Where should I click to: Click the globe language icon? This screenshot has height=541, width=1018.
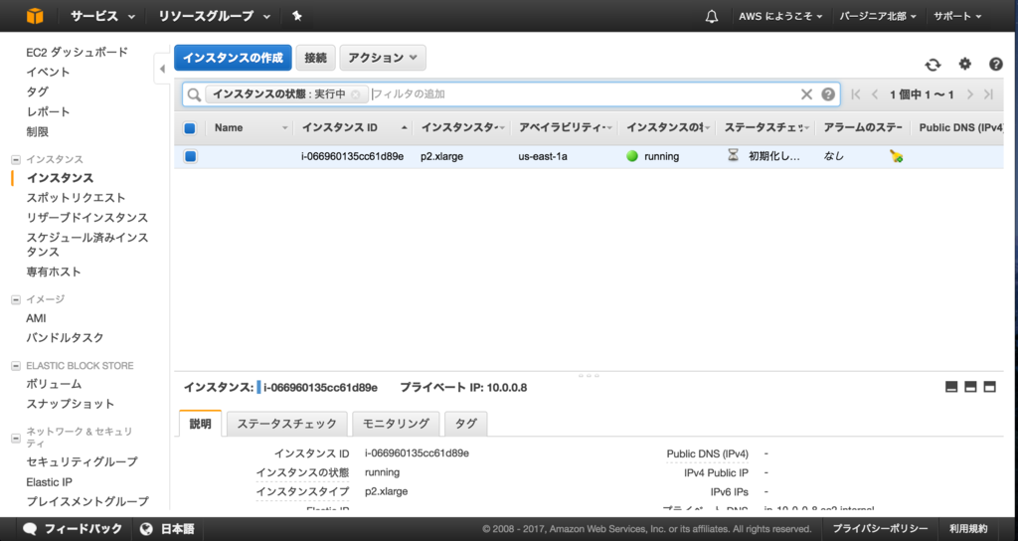[x=146, y=529]
